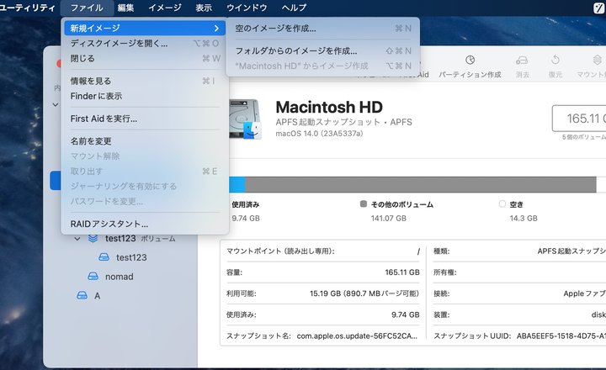This screenshot has width=606, height=370.
Task: Click the blue used segment of storage bar
Action: [237, 185]
